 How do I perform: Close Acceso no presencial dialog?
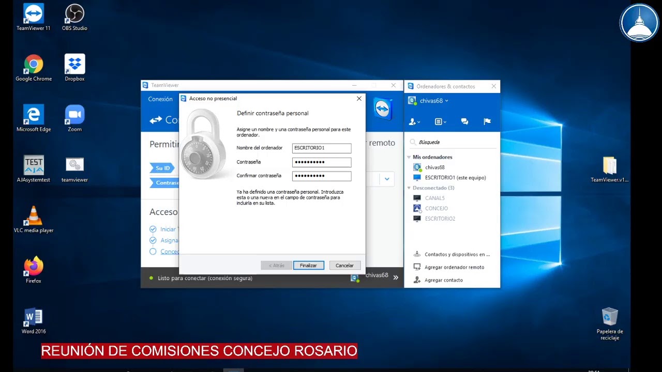click(x=359, y=99)
